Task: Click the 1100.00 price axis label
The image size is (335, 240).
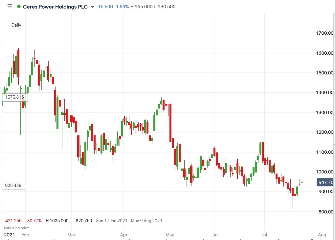Action: [x=324, y=152]
